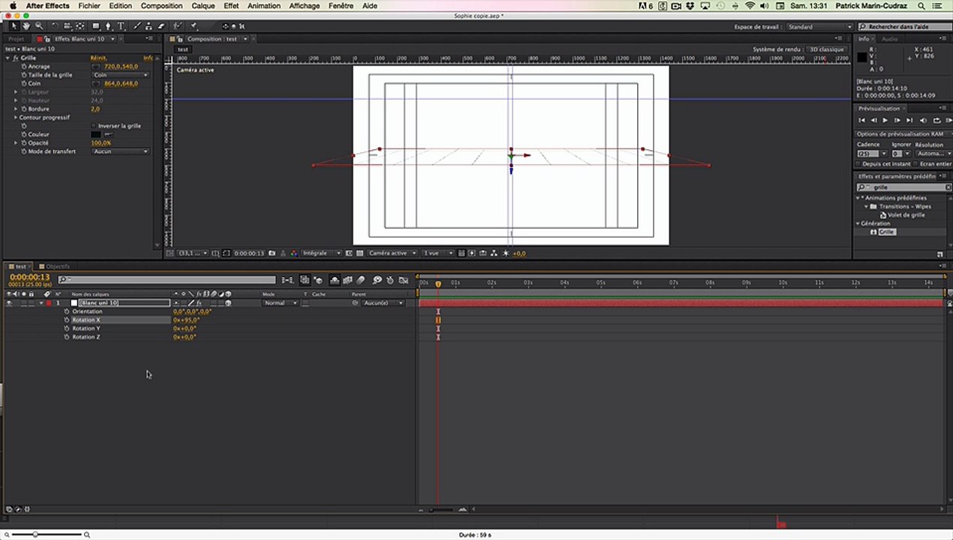Toggle Opacité stopwatch in Grille effect
The image size is (953, 540).
(x=23, y=142)
